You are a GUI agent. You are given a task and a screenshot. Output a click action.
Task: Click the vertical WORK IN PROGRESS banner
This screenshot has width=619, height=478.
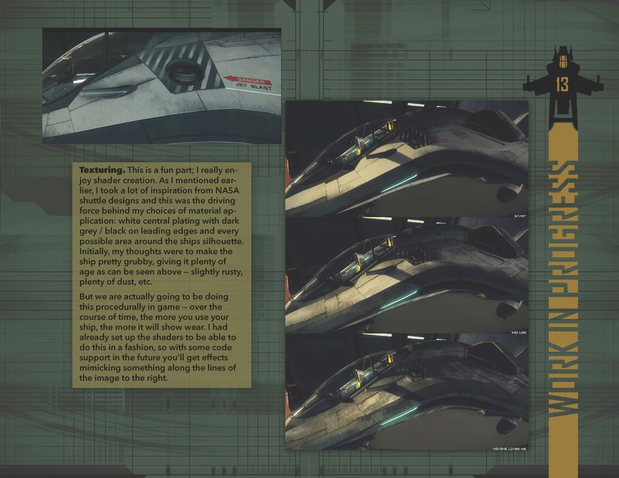[x=563, y=290]
